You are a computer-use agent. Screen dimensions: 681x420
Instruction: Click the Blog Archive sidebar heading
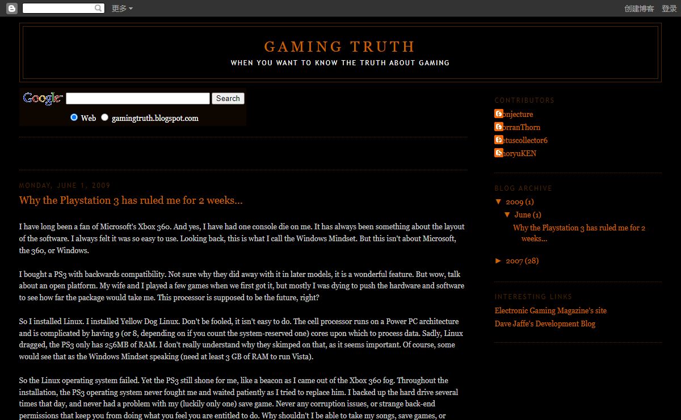(x=523, y=188)
